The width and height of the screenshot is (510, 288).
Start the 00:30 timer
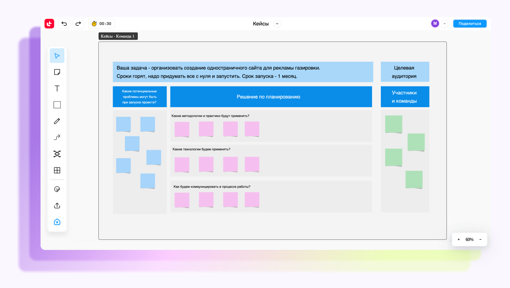(101, 23)
